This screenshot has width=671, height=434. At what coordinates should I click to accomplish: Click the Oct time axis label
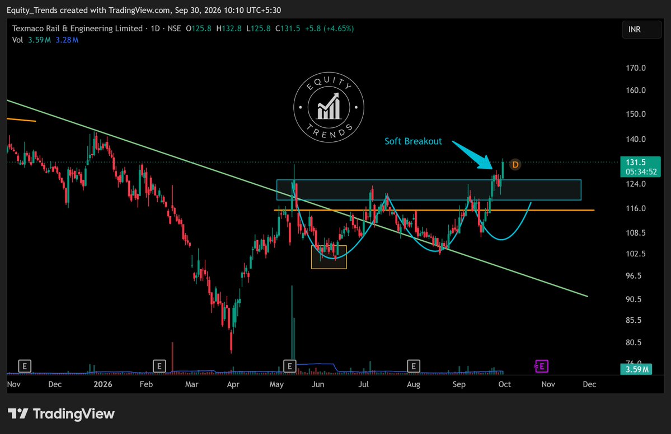[x=505, y=384]
